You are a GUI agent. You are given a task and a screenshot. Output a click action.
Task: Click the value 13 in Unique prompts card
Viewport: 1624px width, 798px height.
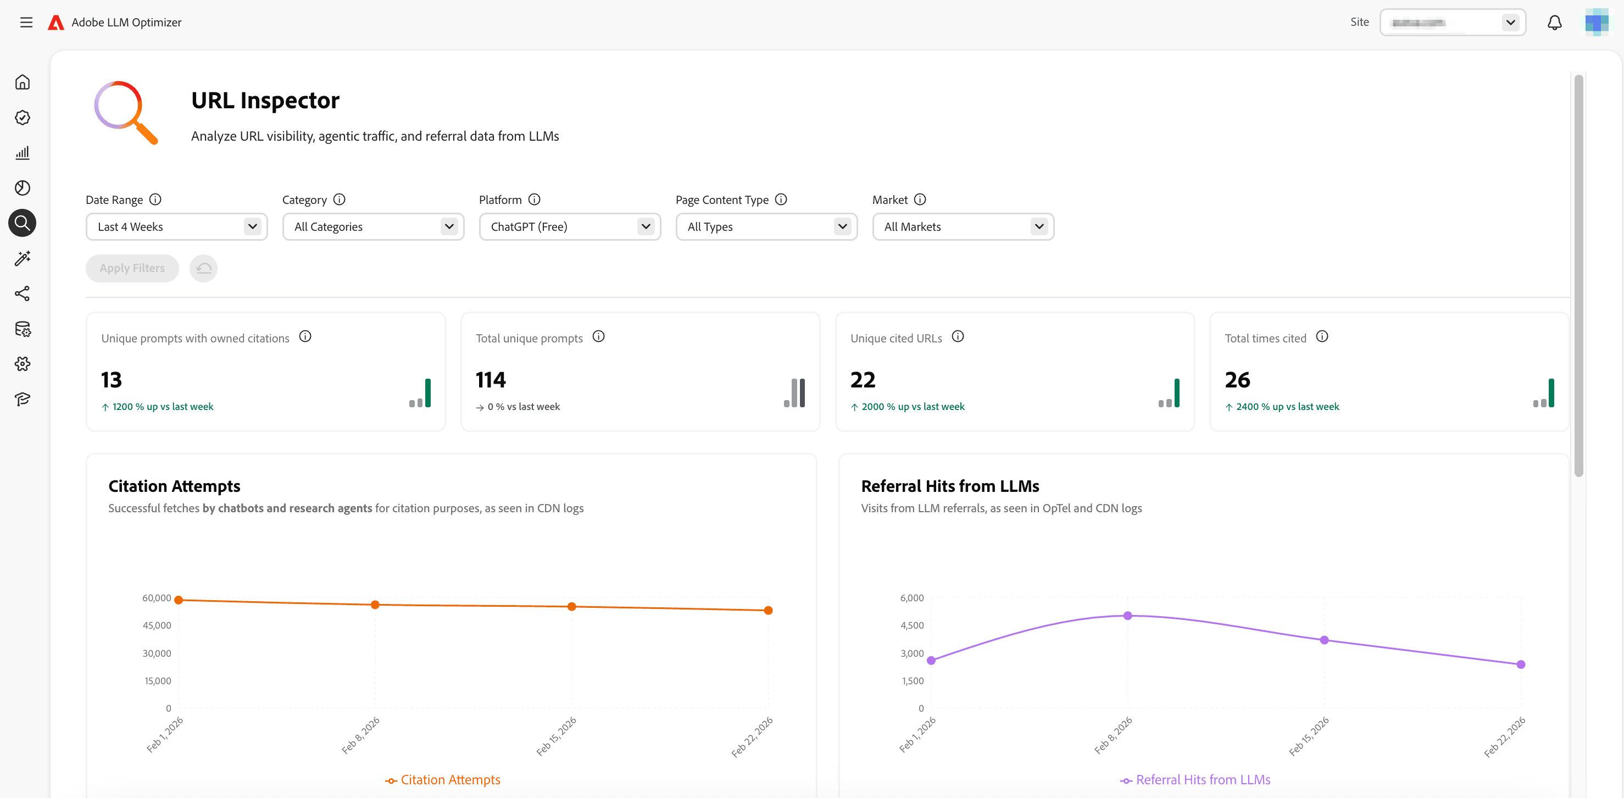112,380
